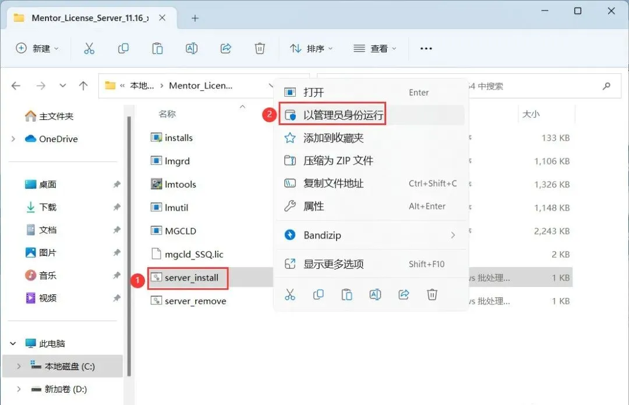
Task: Choose 复制文件地址 in context menu
Action: (x=370, y=183)
